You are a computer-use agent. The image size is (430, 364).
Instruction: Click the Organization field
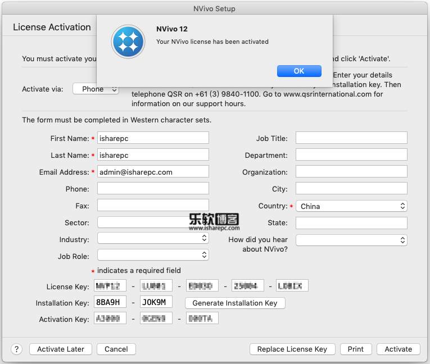[351, 171]
